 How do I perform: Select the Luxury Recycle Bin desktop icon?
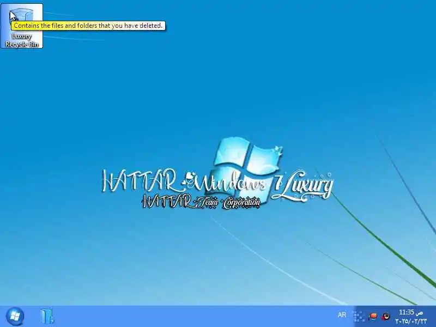[x=22, y=26]
